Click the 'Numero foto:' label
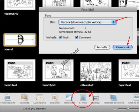 (x=67, y=28)
